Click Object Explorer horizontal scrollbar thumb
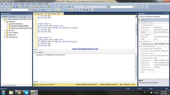 point(10,85)
